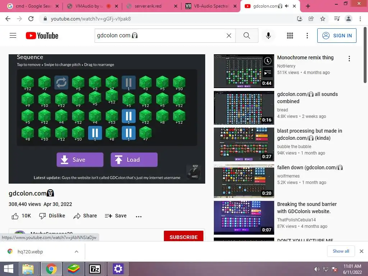Open YouTube apps grid
Screen dimensions: 368x276
click(290, 36)
